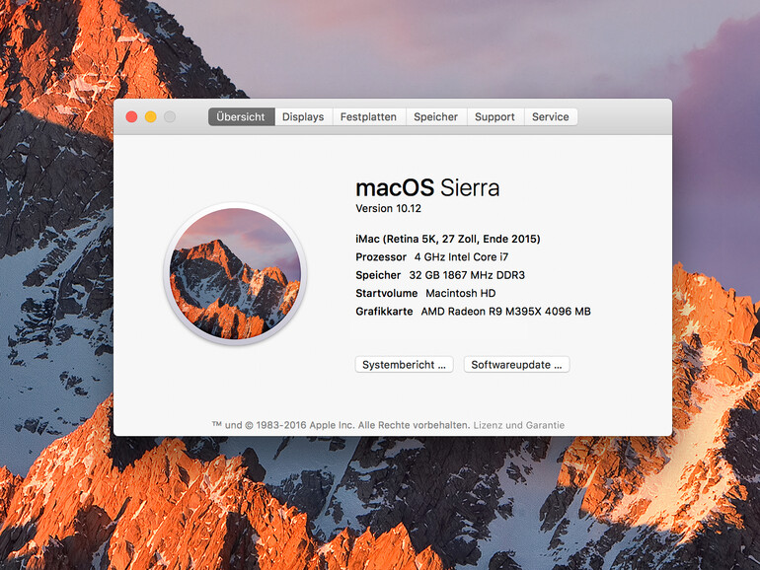Image resolution: width=760 pixels, height=570 pixels.
Task: Select the iMac Retina 5K model line
Action: coord(448,239)
